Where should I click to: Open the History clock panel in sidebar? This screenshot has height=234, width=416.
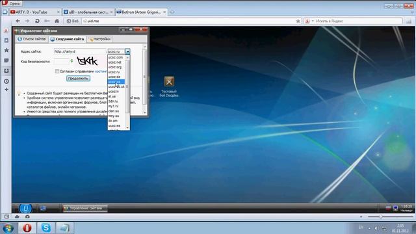[6, 81]
